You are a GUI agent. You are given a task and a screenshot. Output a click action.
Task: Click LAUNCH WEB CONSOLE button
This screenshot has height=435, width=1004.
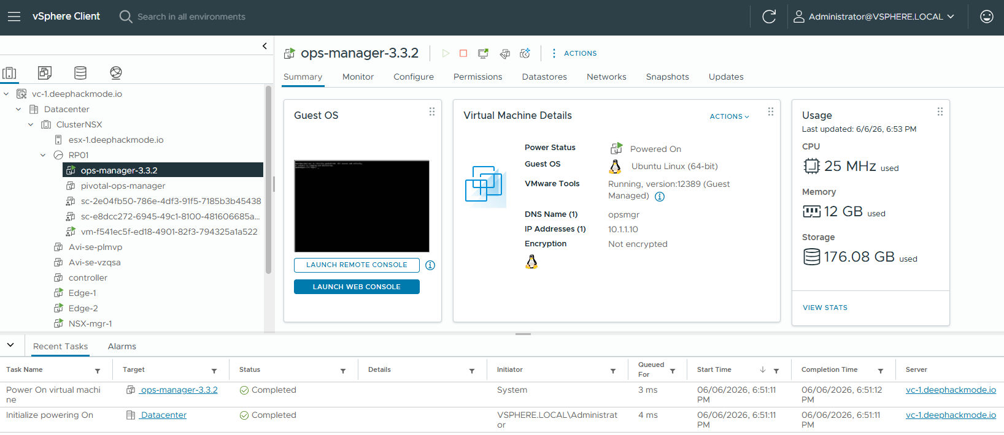point(357,287)
